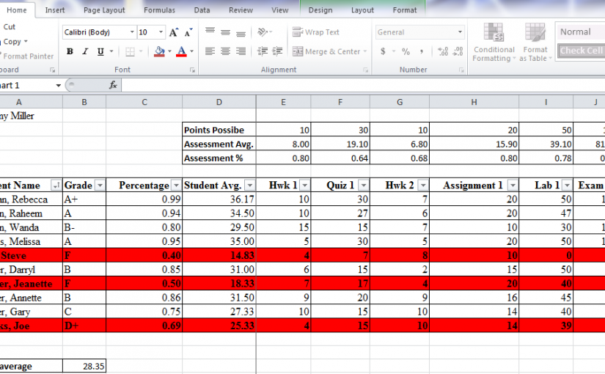
Task: Toggle bold formatting
Action: pos(70,51)
